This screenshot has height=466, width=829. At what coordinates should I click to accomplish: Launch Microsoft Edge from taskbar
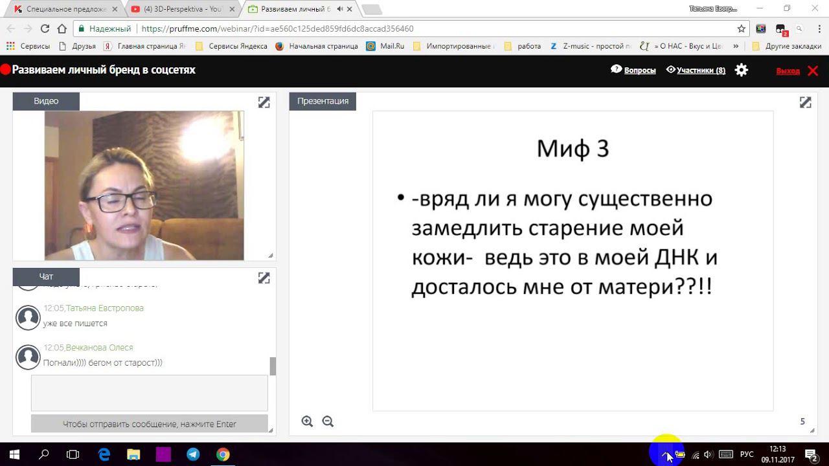(x=104, y=454)
